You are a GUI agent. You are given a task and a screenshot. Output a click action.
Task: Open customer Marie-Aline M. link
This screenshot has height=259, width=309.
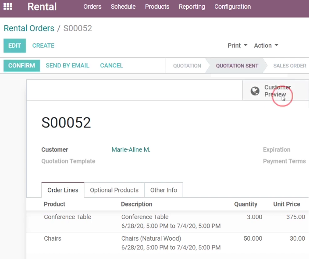pyautogui.click(x=131, y=149)
